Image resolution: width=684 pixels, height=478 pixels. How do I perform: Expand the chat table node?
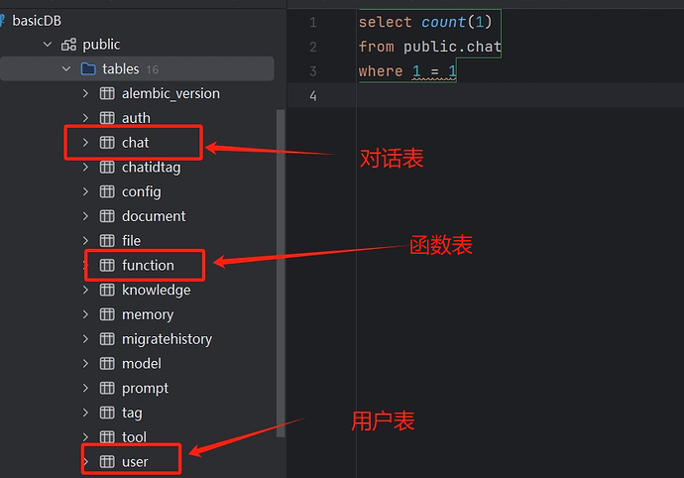coord(85,142)
